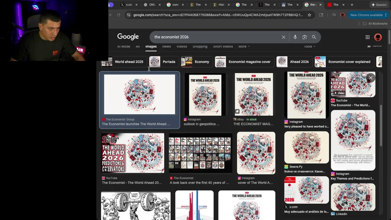This screenshot has width=391, height=220.
Task: Bookmark this page with the star icon
Action: (x=309, y=15)
